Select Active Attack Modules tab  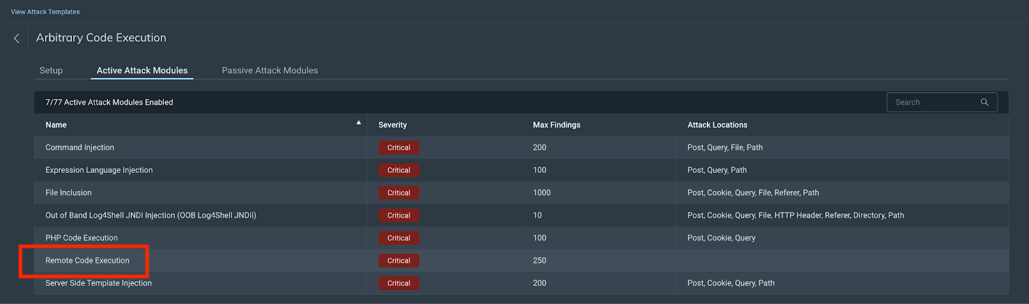pos(142,71)
